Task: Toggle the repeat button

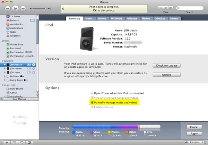Action: 22,142
